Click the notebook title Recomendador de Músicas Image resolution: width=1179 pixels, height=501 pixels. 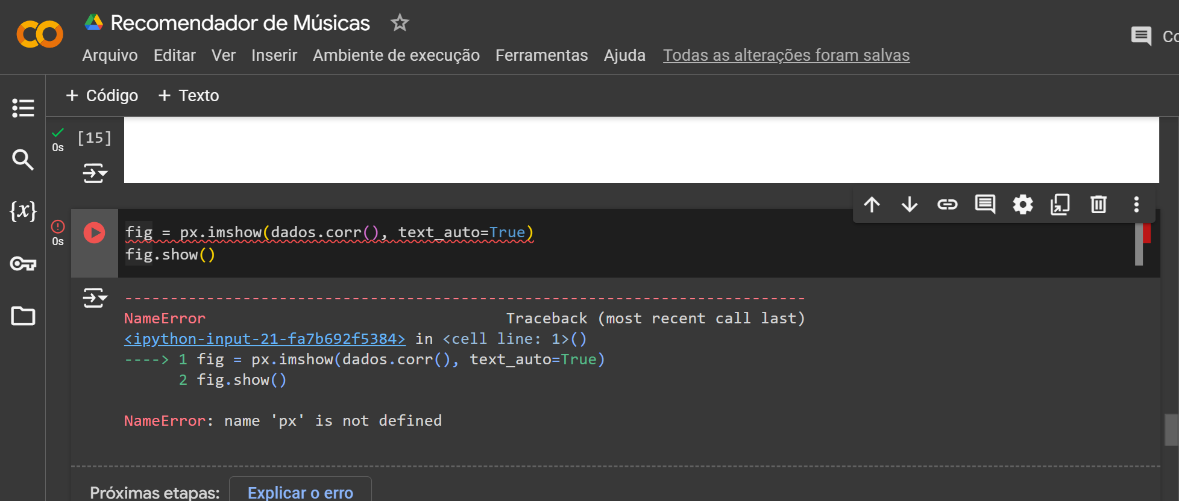click(x=240, y=23)
